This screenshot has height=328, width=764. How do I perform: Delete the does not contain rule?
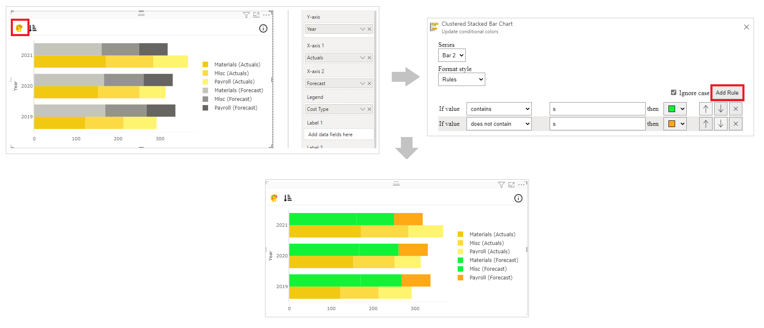tap(735, 124)
